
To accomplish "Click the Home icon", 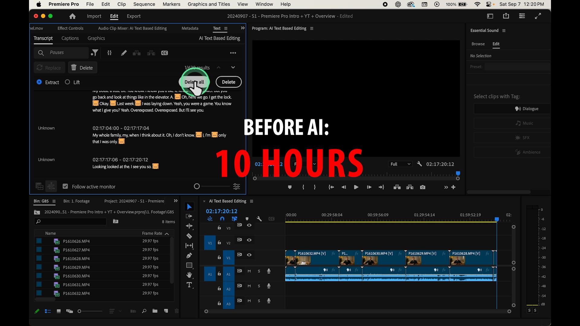I will pyautogui.click(x=72, y=16).
